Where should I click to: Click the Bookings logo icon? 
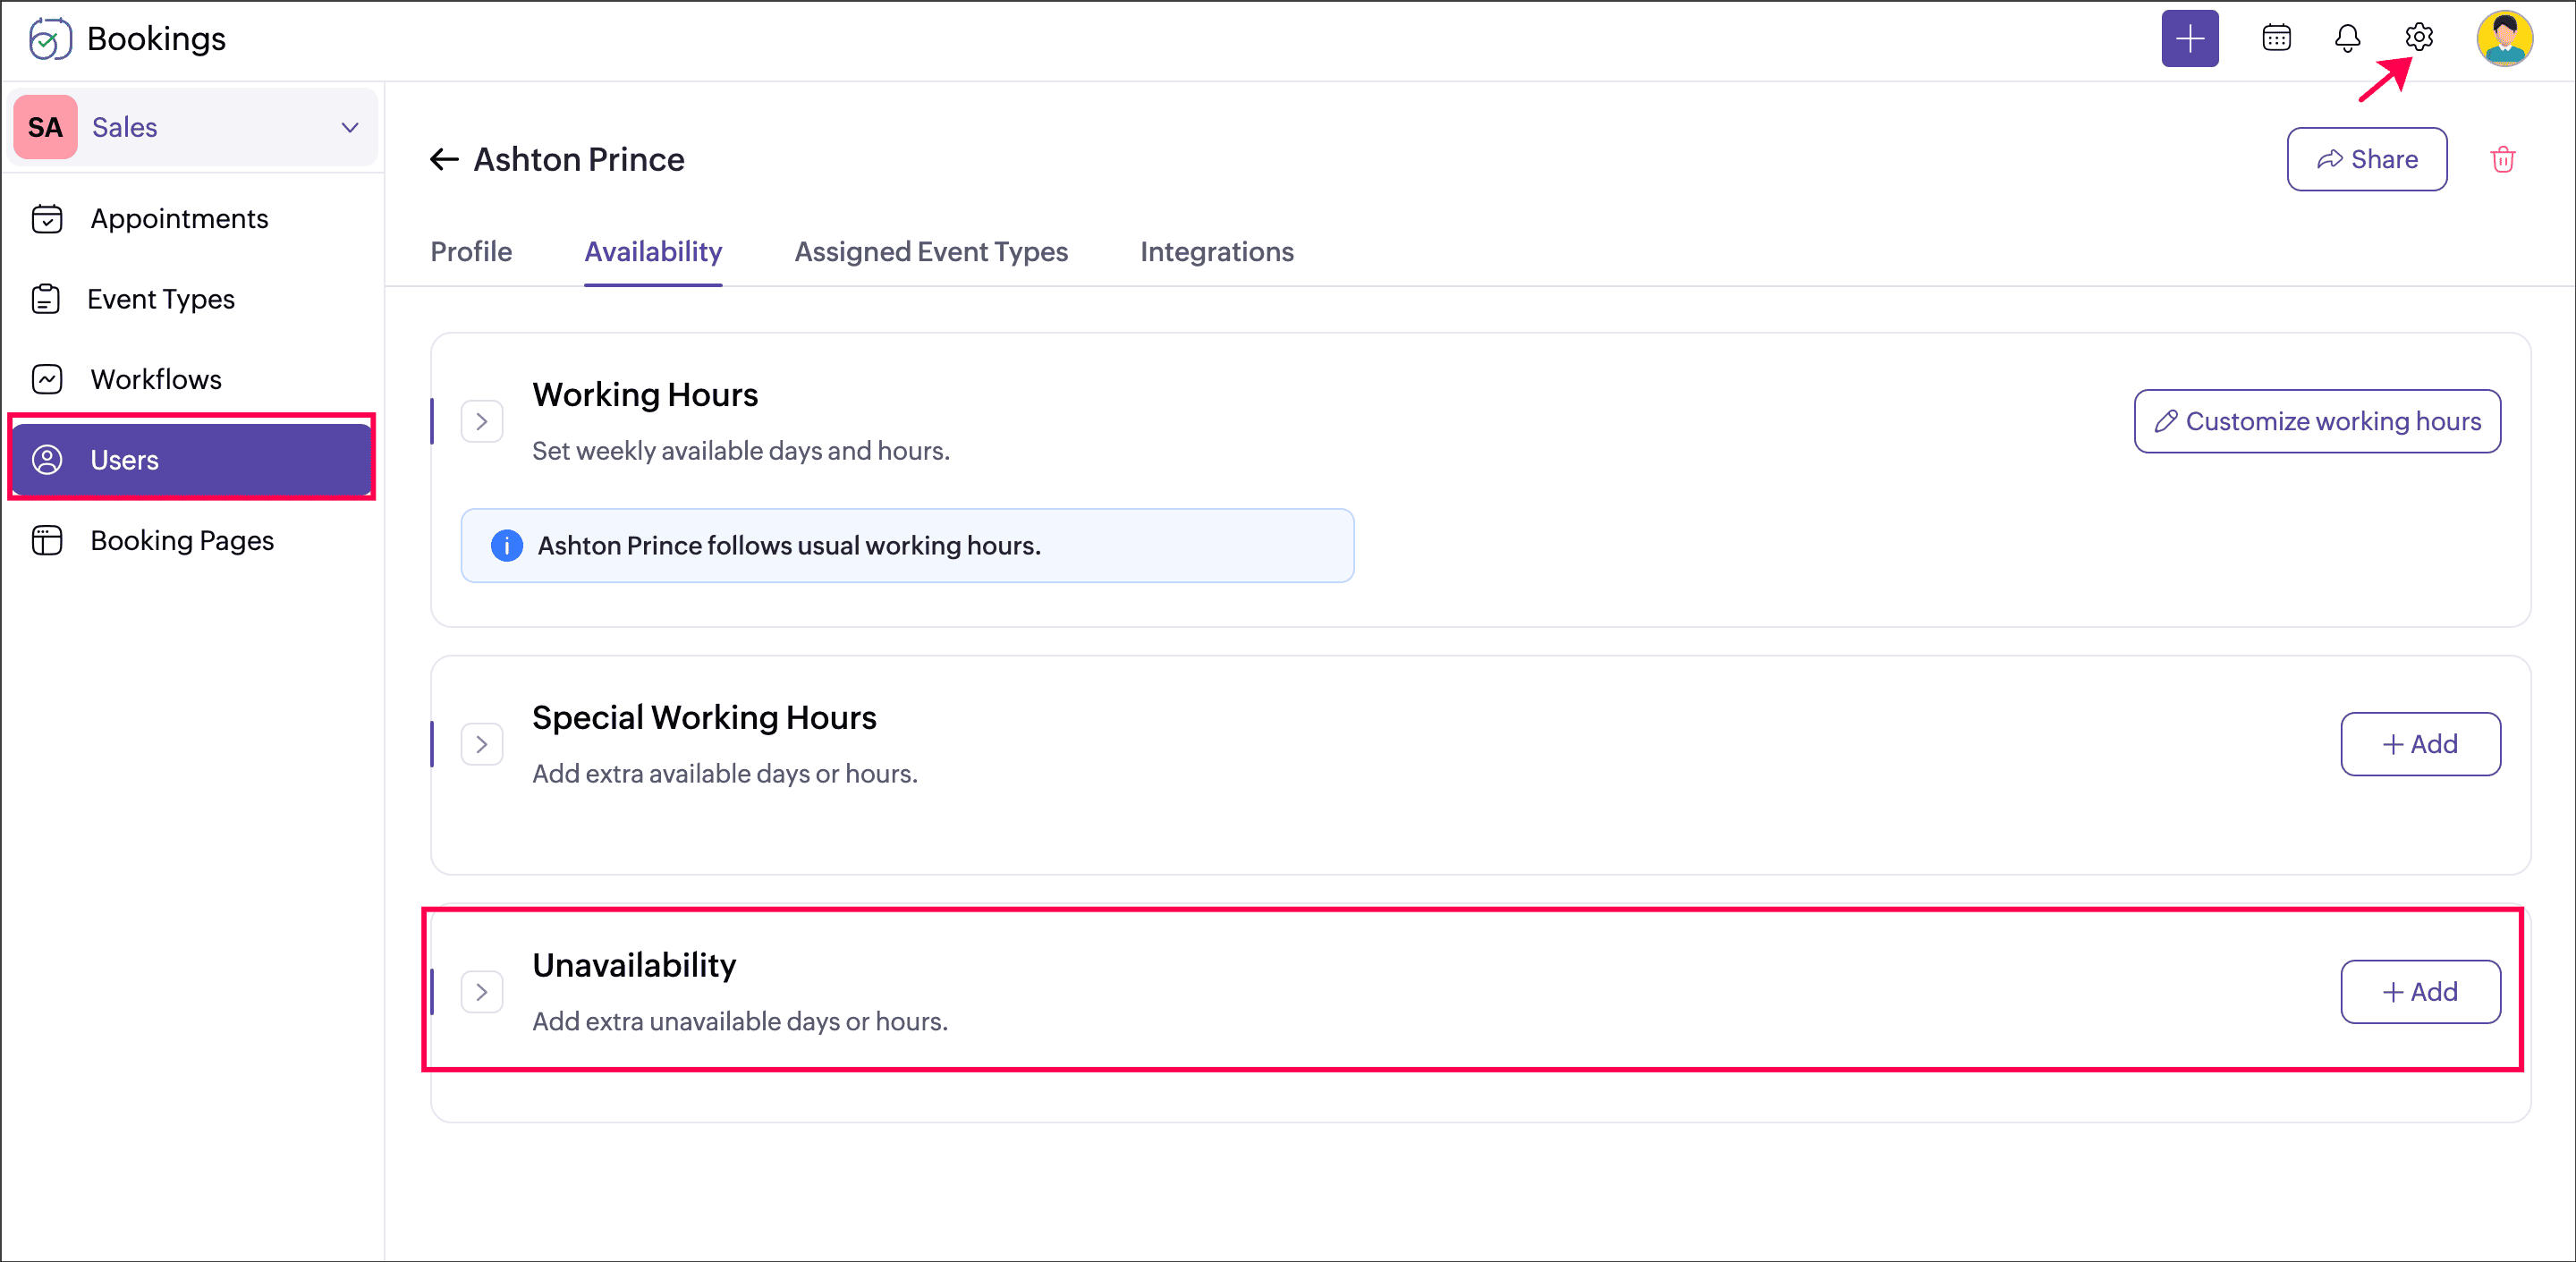click(x=49, y=39)
